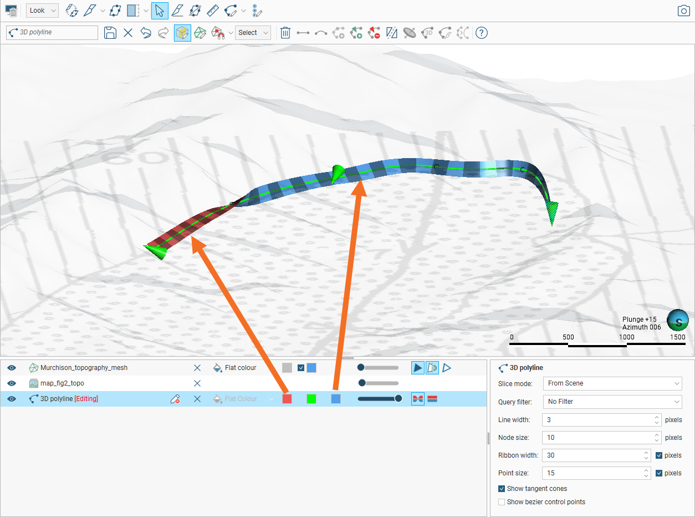Click the trash delete icon in polyline toolbar
The height and width of the screenshot is (517, 695).
pyautogui.click(x=285, y=33)
